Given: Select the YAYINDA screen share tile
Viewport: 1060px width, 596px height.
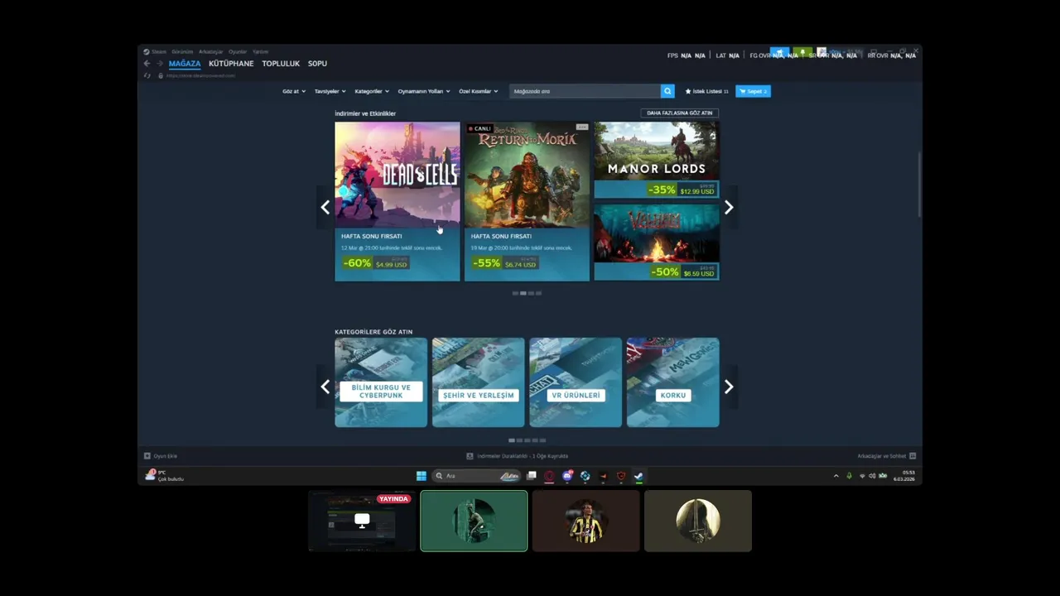Looking at the screenshot, I should tap(362, 521).
